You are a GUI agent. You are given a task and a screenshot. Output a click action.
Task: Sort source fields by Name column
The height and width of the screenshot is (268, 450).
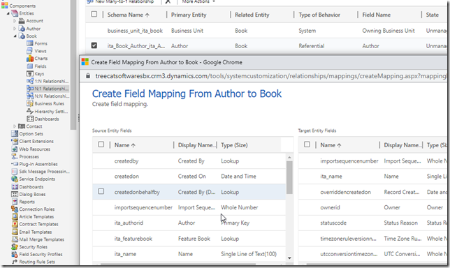point(125,145)
